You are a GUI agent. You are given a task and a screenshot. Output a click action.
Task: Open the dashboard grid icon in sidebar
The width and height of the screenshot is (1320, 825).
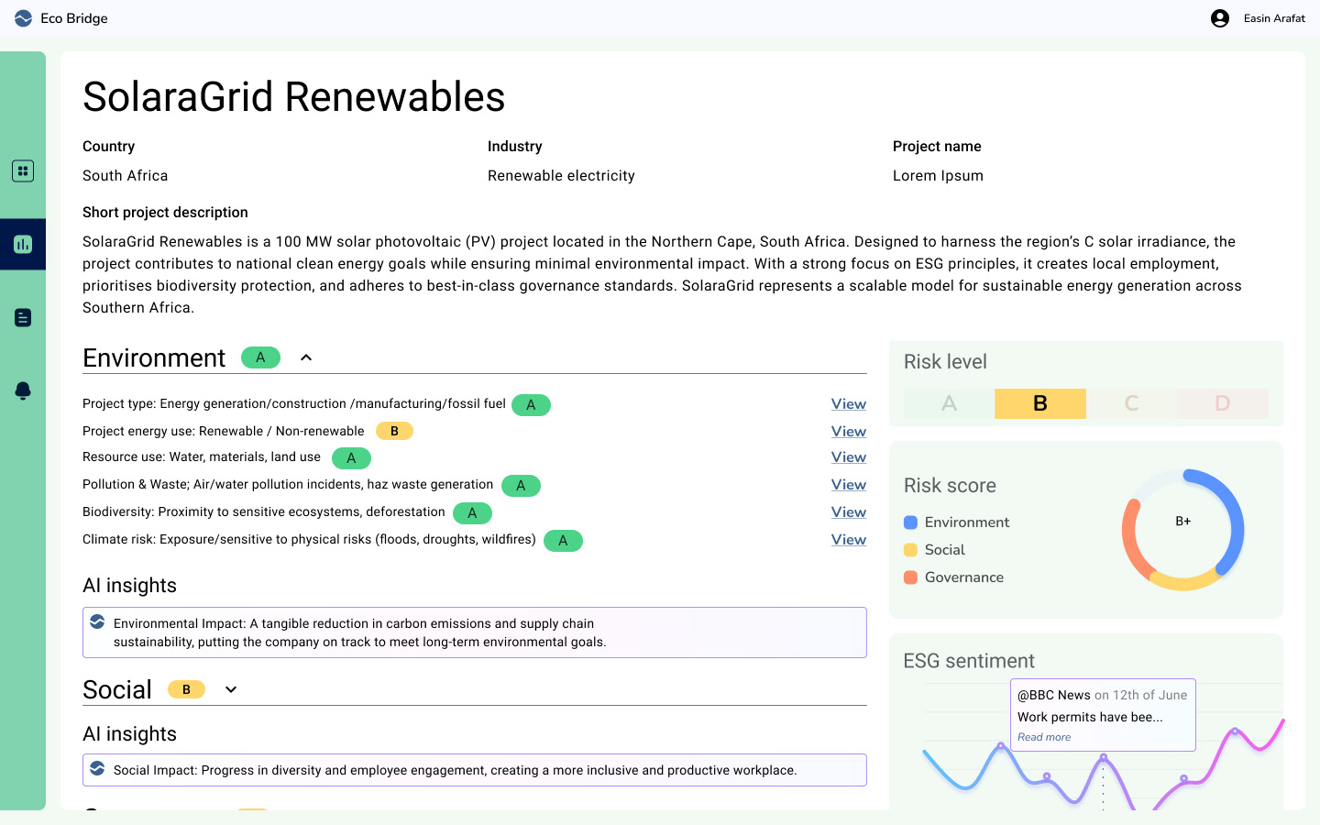coord(23,171)
